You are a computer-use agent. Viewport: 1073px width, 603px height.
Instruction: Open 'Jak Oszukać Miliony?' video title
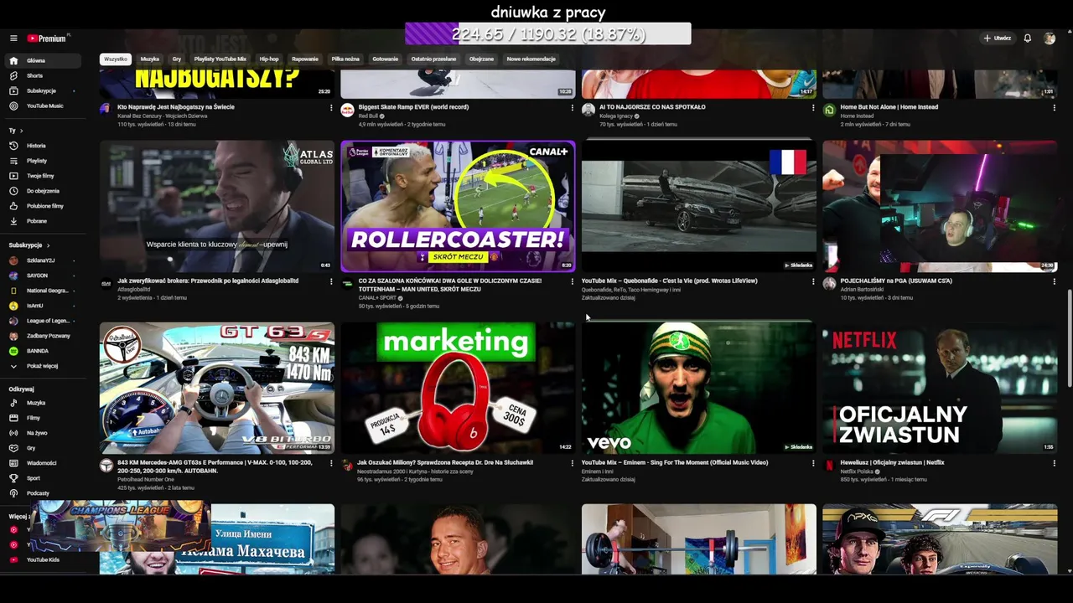coord(445,462)
